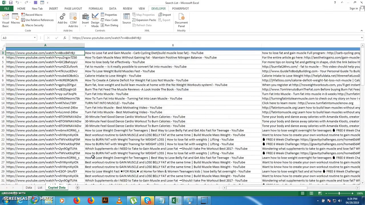Viewport: 365px width, 205px height.
Task: Expand the Insert controls dropdown
Action: point(85,26)
